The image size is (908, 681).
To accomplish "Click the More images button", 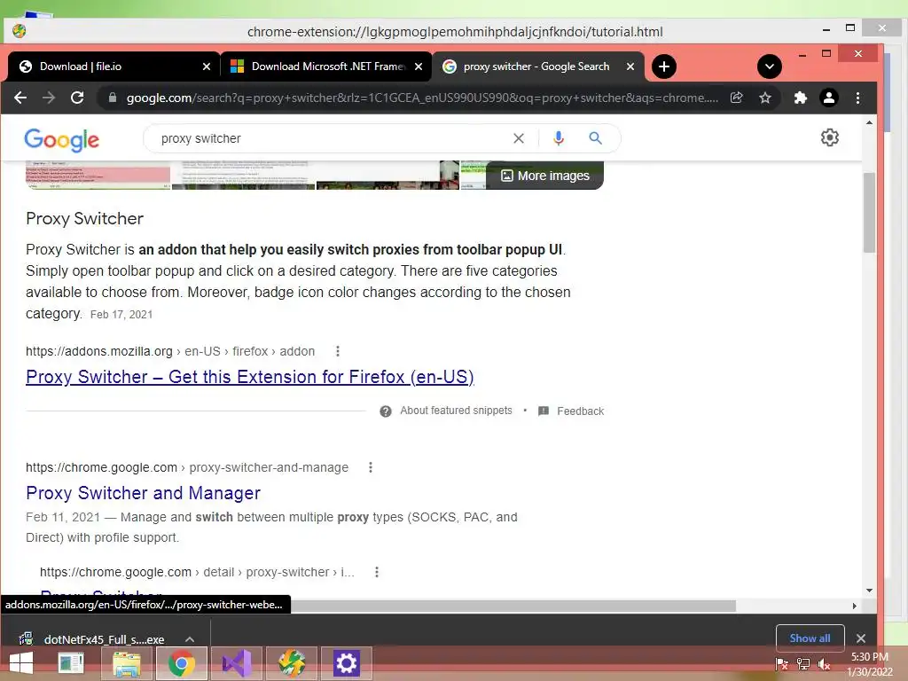I will pyautogui.click(x=545, y=176).
